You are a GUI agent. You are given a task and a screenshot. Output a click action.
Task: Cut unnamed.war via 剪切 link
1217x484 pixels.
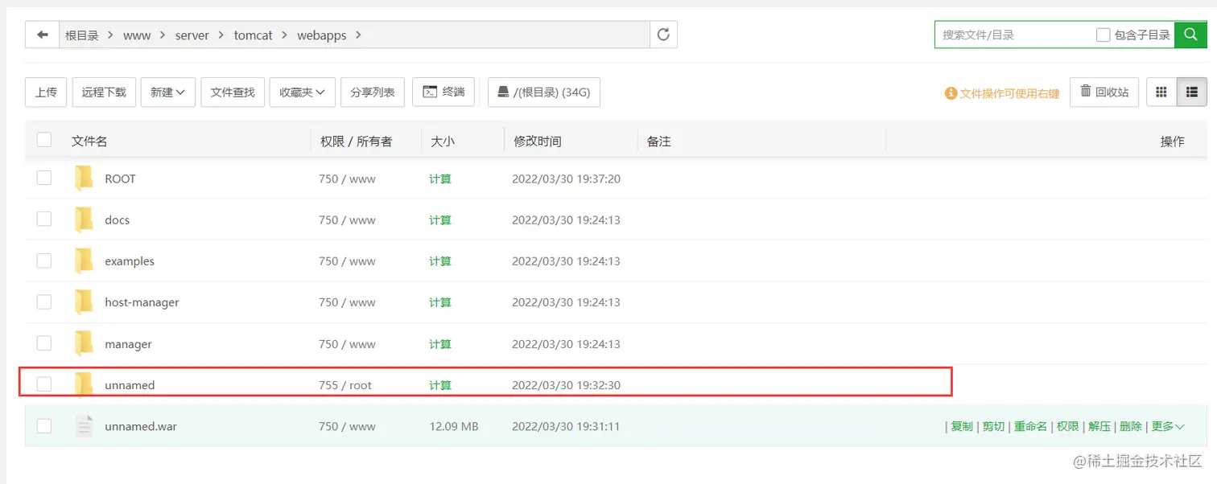pos(993,426)
